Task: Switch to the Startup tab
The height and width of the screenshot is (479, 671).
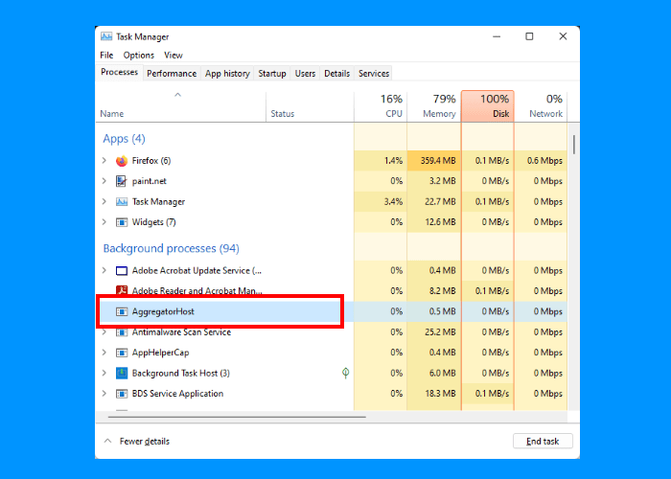Action: pyautogui.click(x=271, y=73)
